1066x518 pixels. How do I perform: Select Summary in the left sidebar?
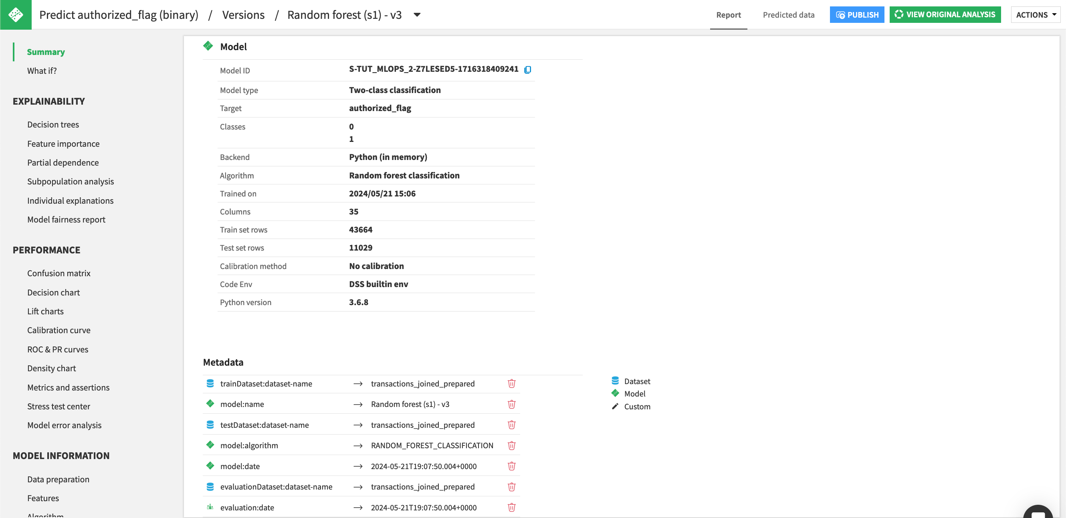[46, 52]
